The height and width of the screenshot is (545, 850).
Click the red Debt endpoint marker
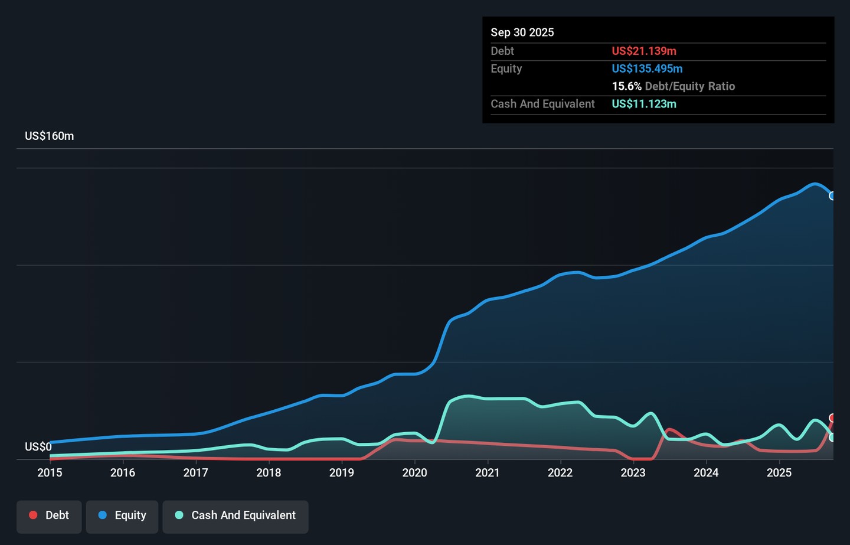click(x=832, y=418)
